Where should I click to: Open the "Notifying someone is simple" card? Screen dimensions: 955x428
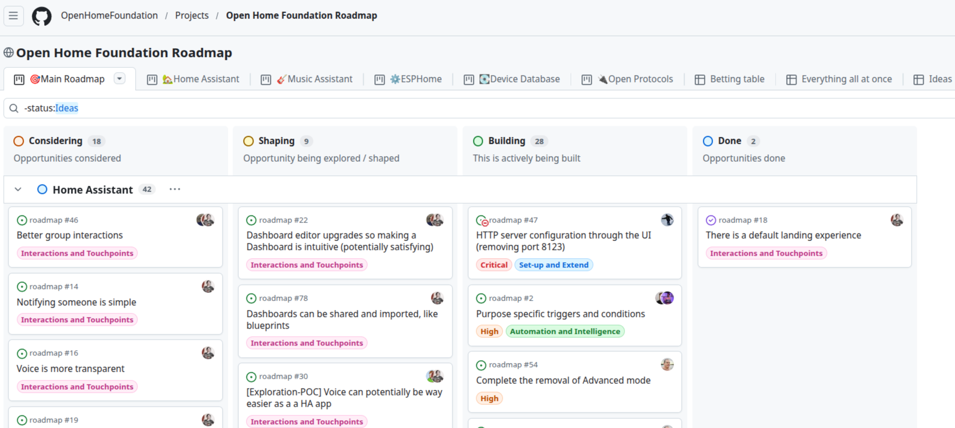pos(76,302)
